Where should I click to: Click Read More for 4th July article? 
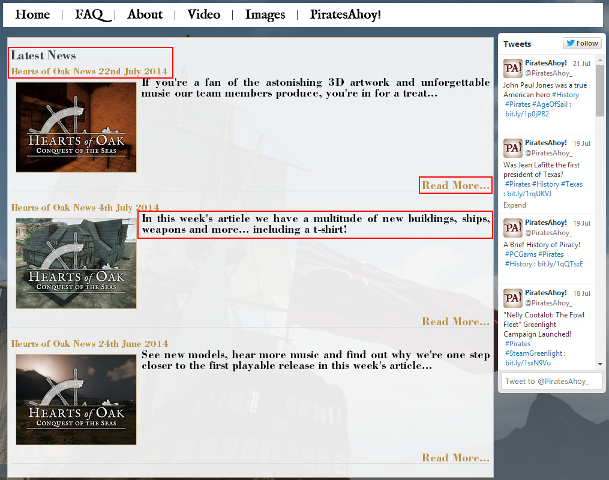tap(455, 322)
